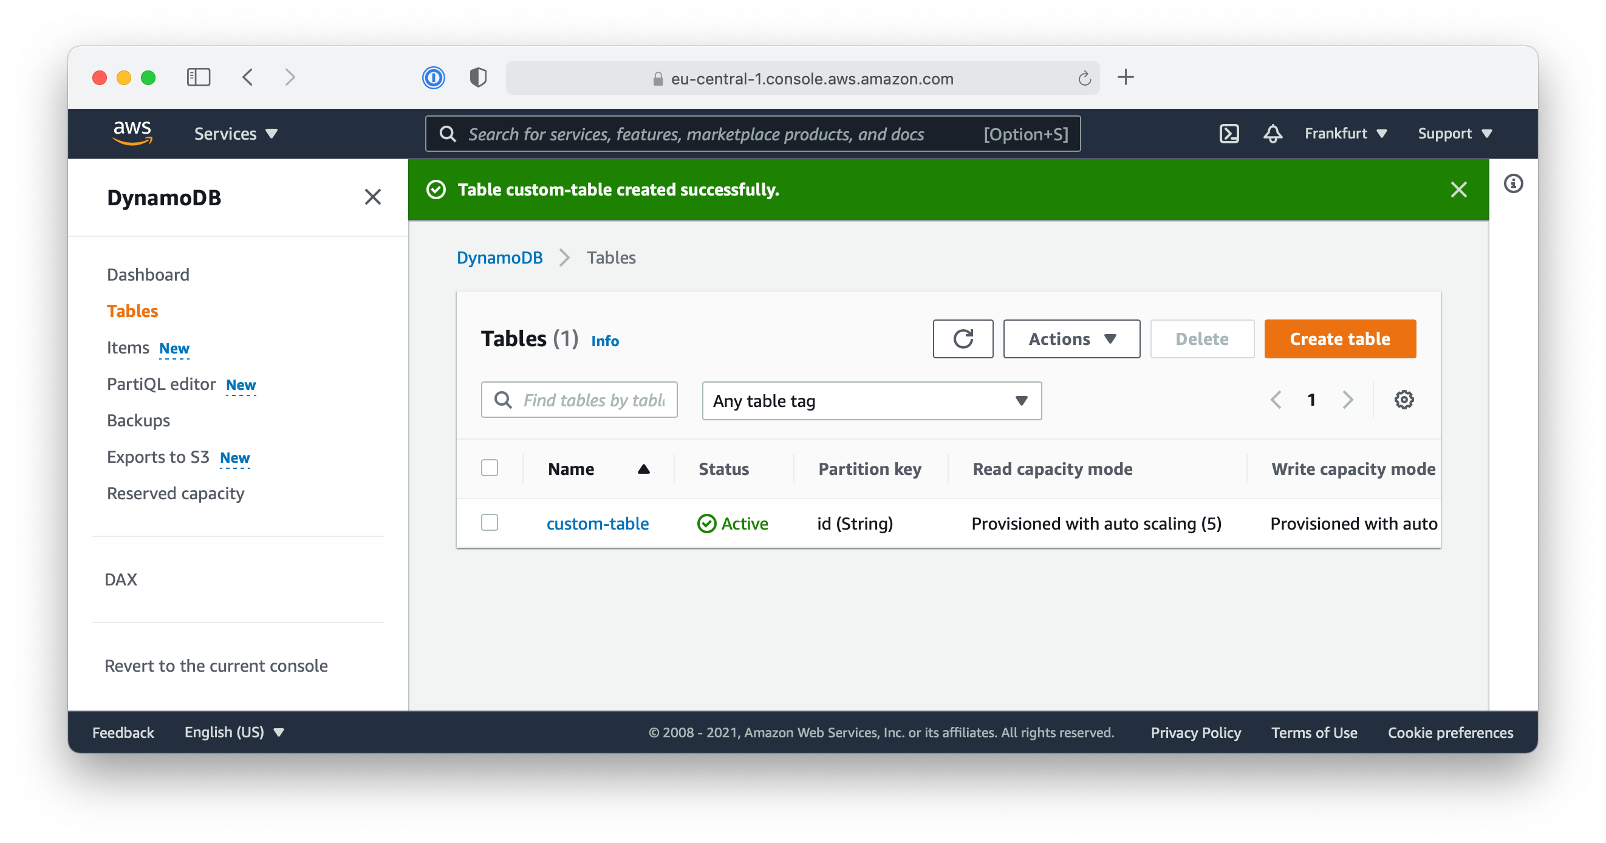Open Privacy Policy in footer
Screen dimensions: 1606x843
pyautogui.click(x=1195, y=732)
